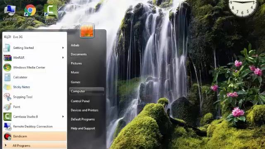The image size is (265, 149).
Task: Expand the WinRAR submenu arrow
Action: pos(63,58)
